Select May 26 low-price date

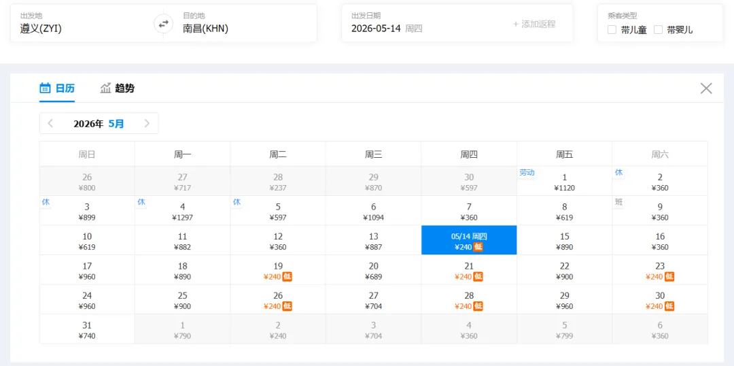click(x=278, y=299)
